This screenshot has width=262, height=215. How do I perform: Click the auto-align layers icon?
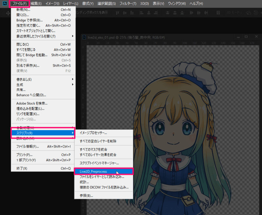218,13
